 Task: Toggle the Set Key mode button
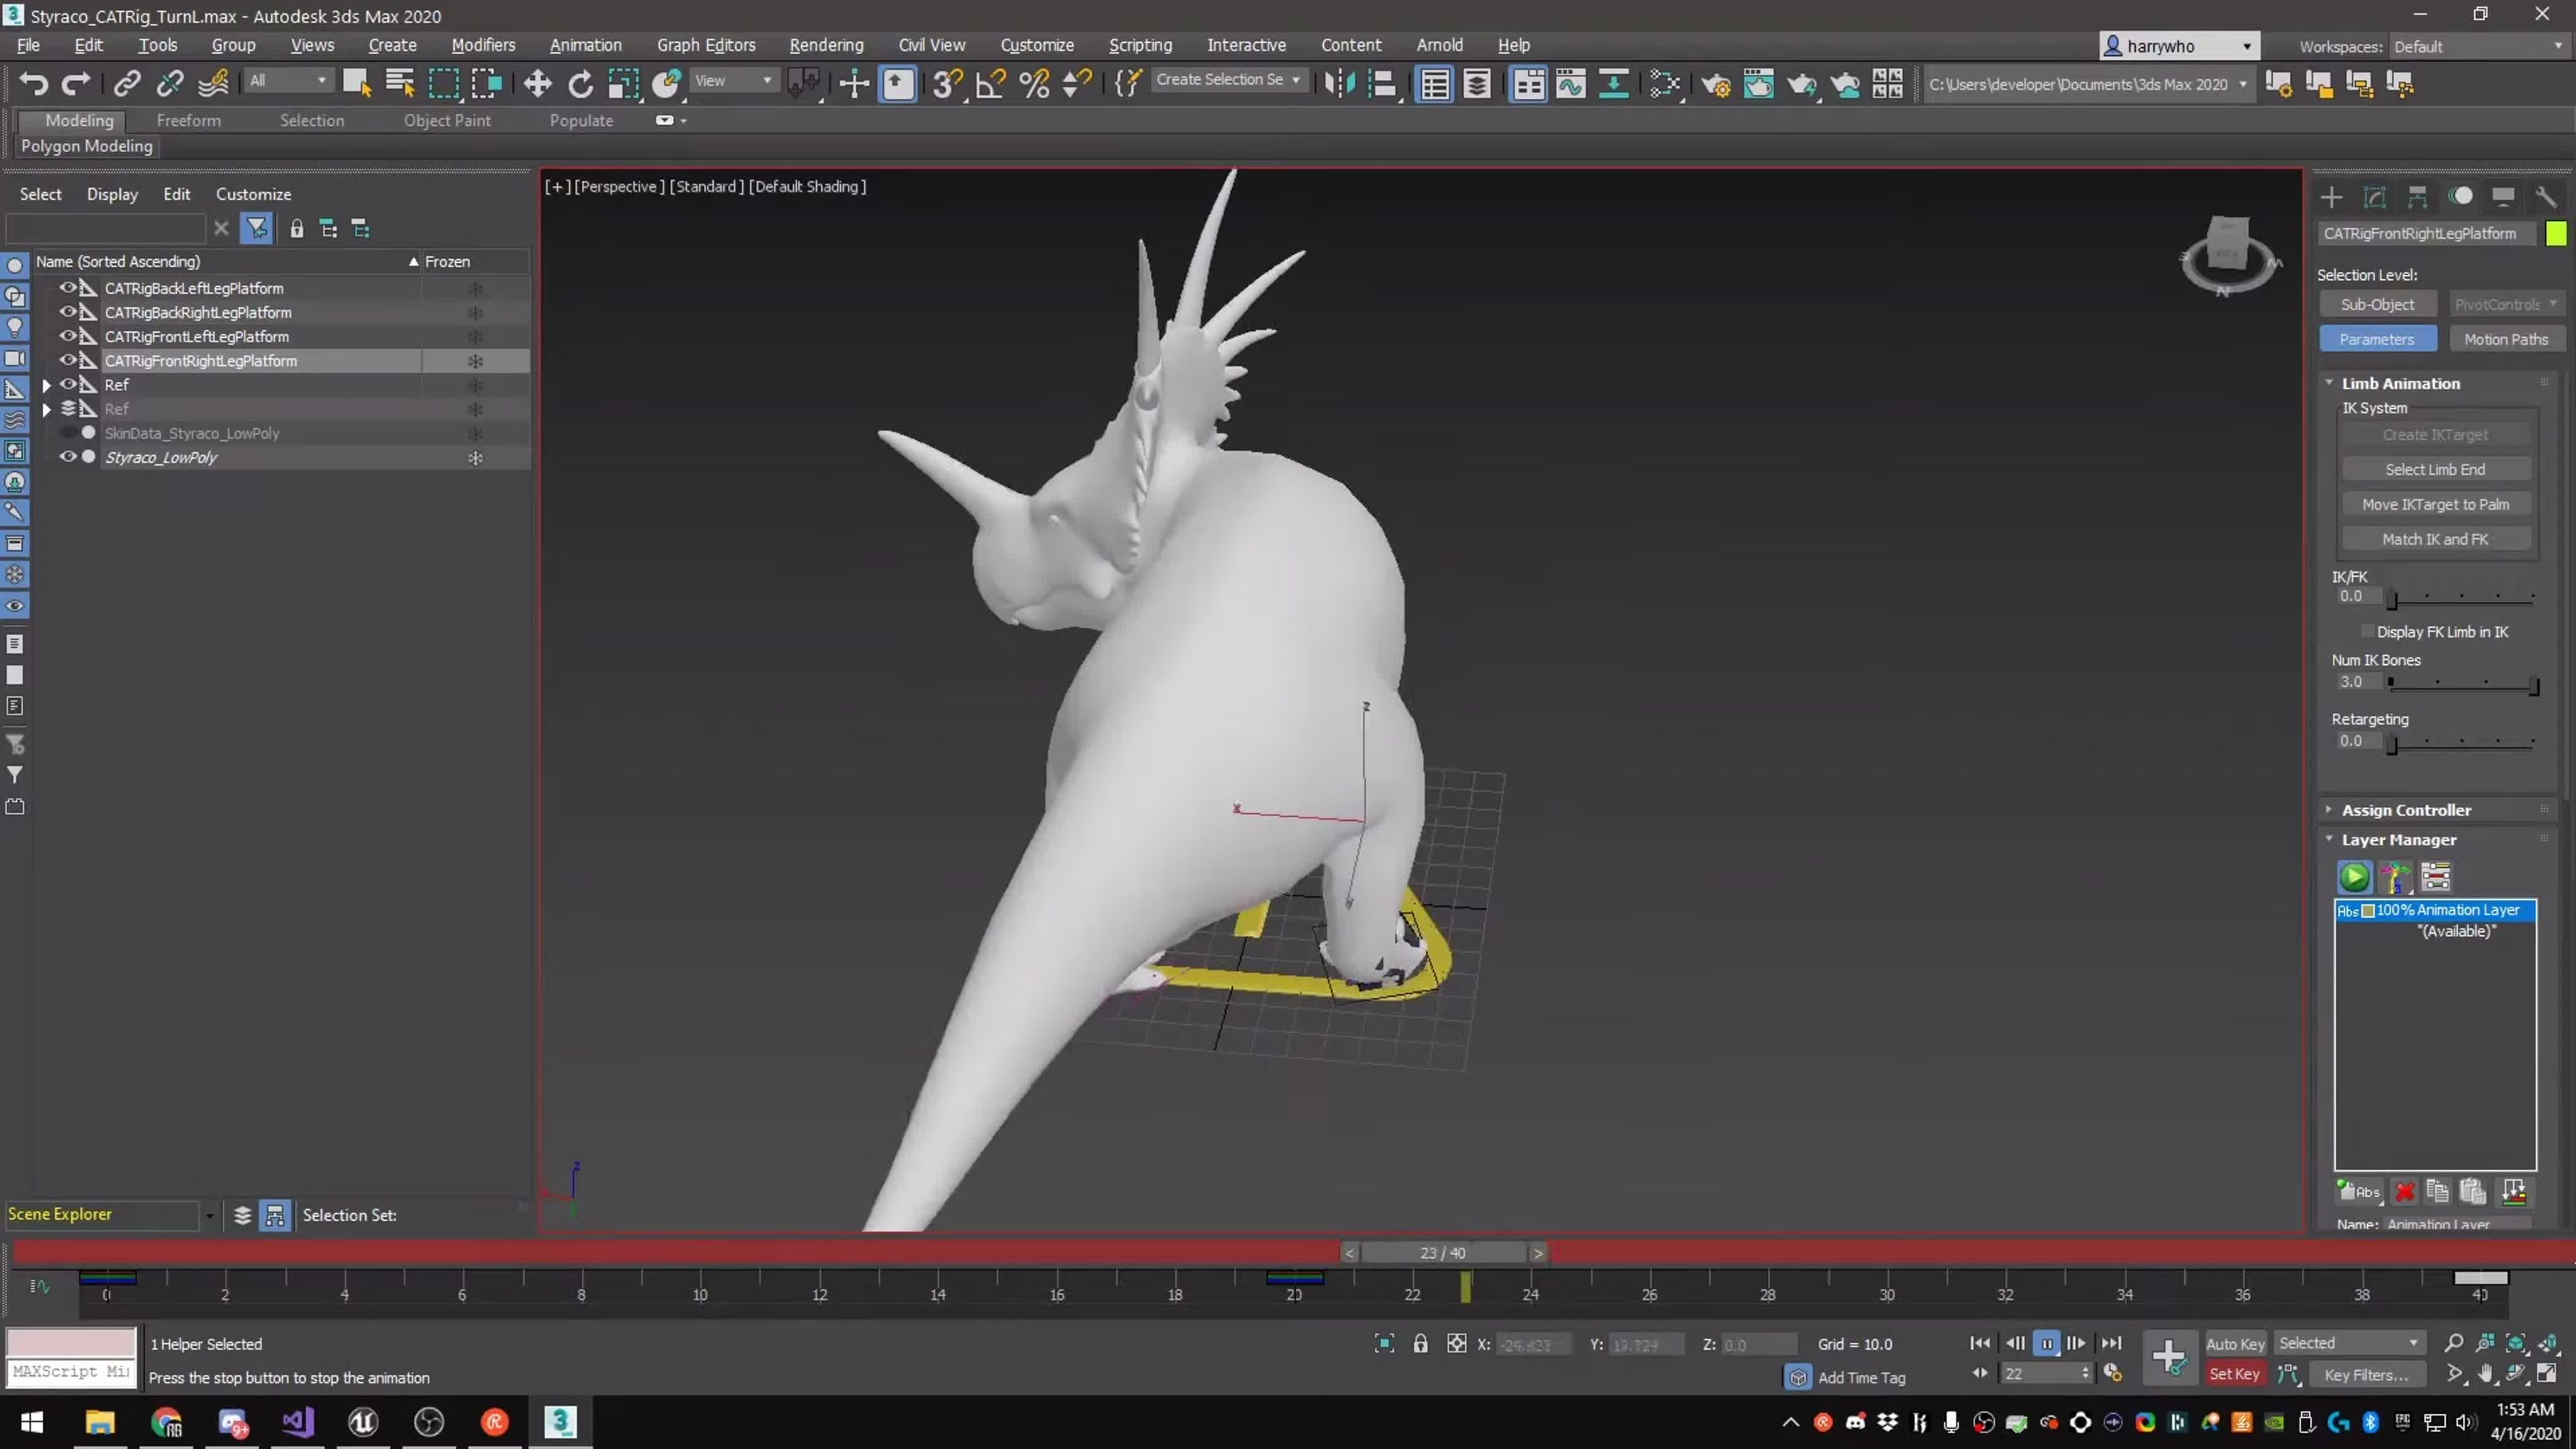point(2234,1374)
